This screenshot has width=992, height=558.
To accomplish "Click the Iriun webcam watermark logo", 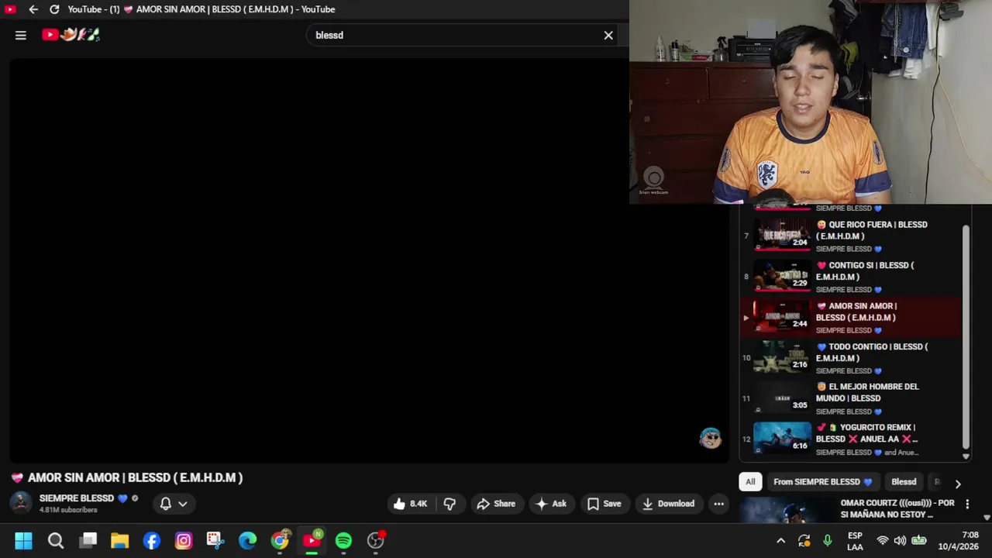I will pos(653,181).
